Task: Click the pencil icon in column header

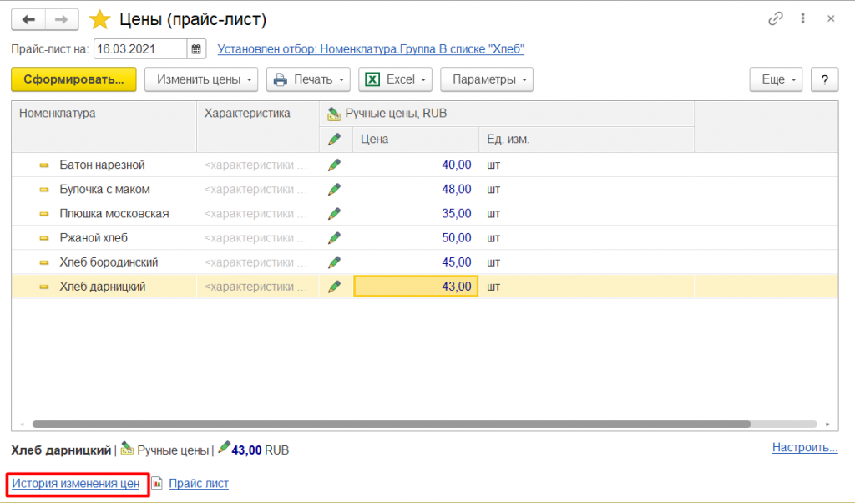Action: coord(335,139)
